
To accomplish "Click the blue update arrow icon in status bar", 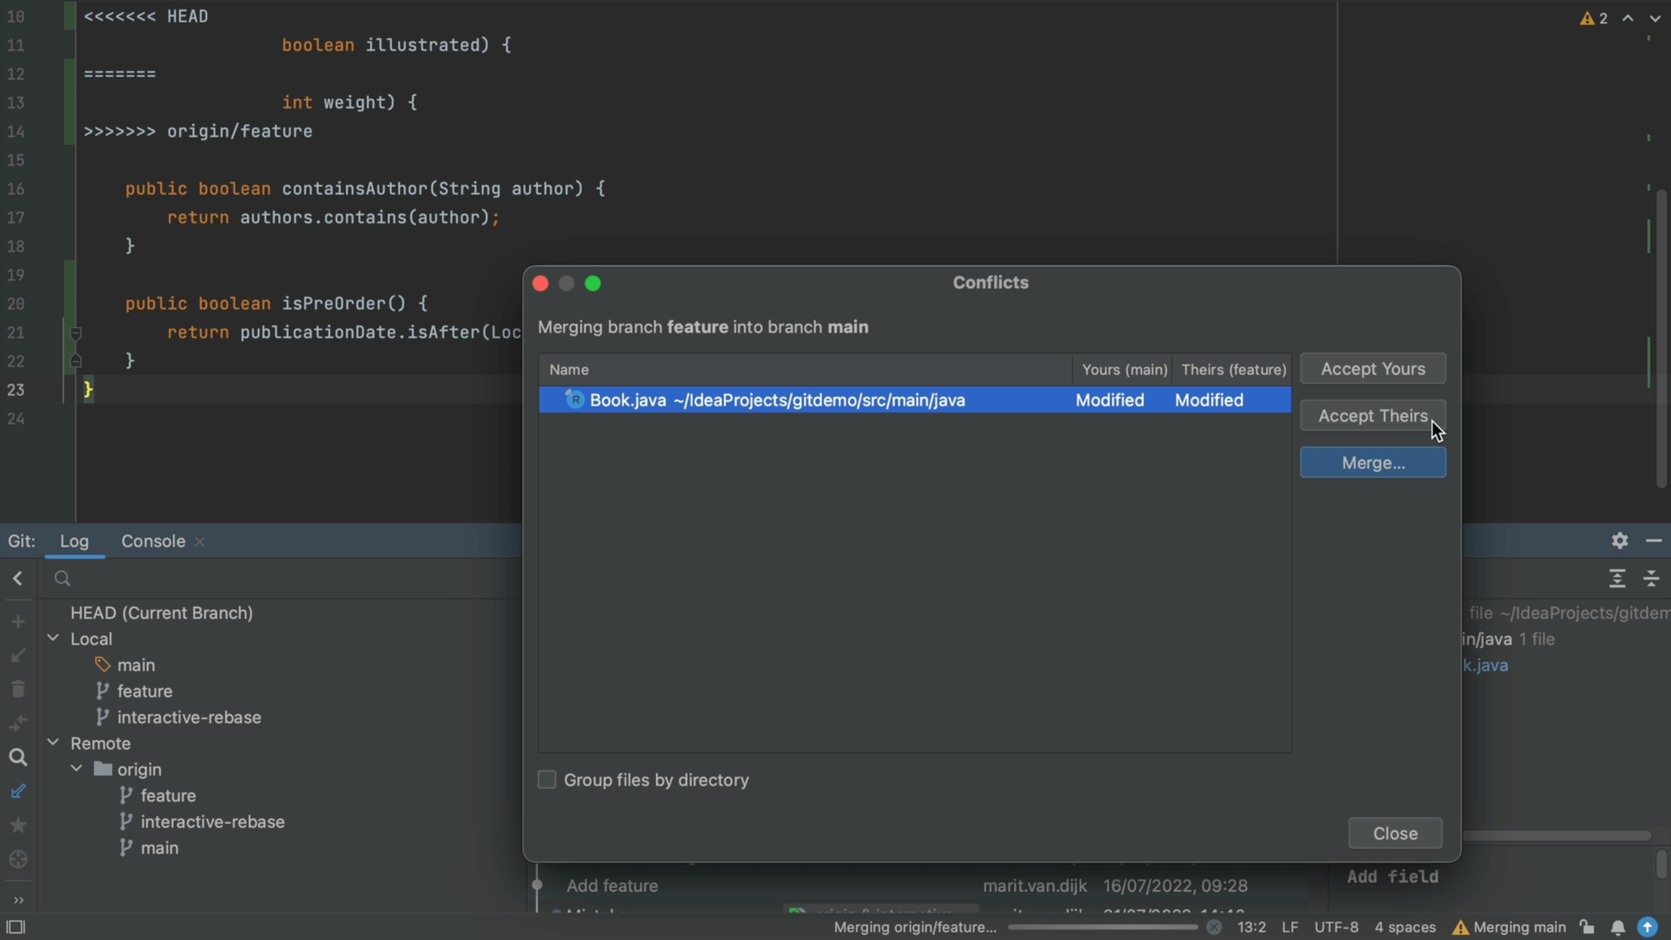I will click(x=1648, y=927).
